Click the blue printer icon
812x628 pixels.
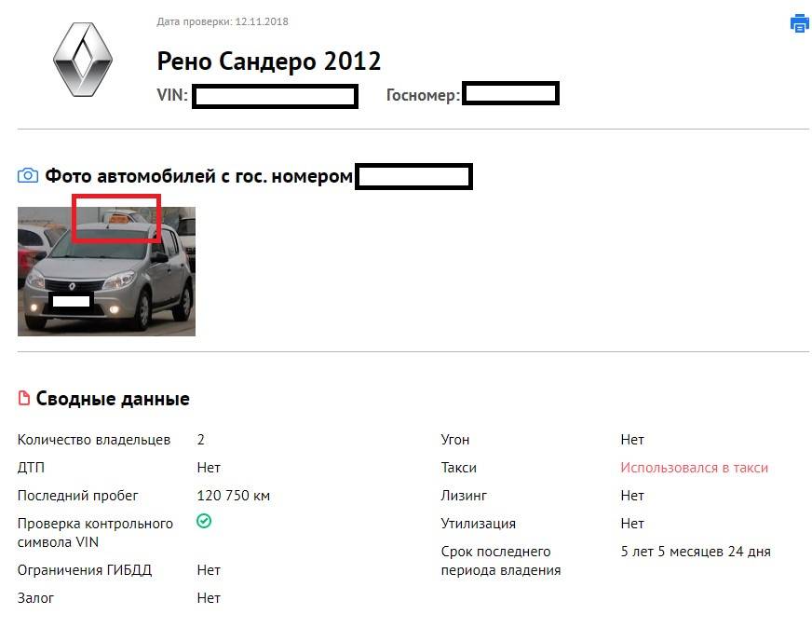(800, 23)
